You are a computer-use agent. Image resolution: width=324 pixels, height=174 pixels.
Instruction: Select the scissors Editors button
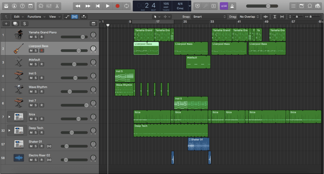coord(57,6)
